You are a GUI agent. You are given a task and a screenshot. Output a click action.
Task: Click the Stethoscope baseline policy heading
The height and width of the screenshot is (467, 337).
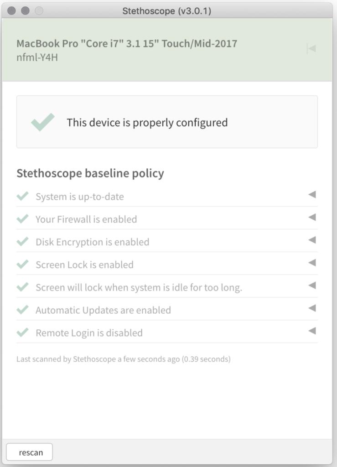coord(90,173)
